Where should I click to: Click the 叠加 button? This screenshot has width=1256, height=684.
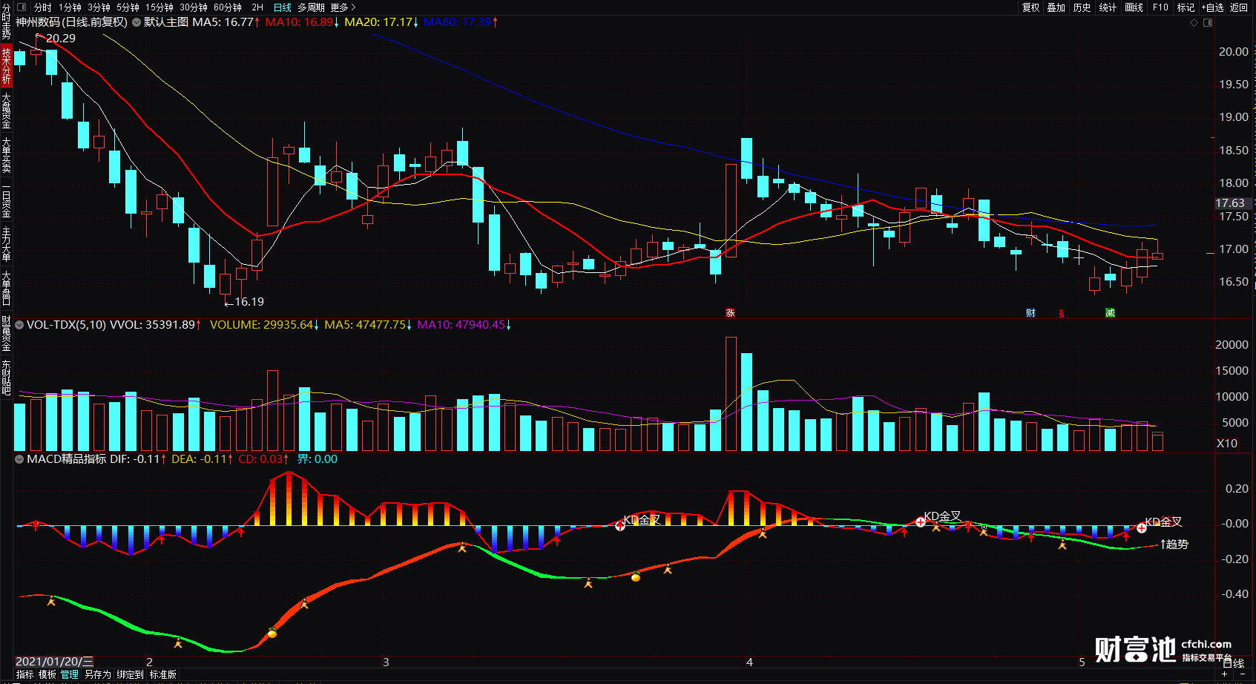pos(1056,7)
